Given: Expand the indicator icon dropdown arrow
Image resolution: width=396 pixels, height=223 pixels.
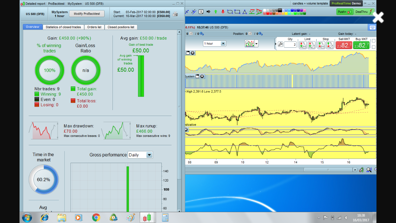Looking at the screenshot, I should pyautogui.click(x=256, y=44).
